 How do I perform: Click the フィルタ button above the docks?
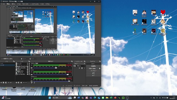point(32,59)
